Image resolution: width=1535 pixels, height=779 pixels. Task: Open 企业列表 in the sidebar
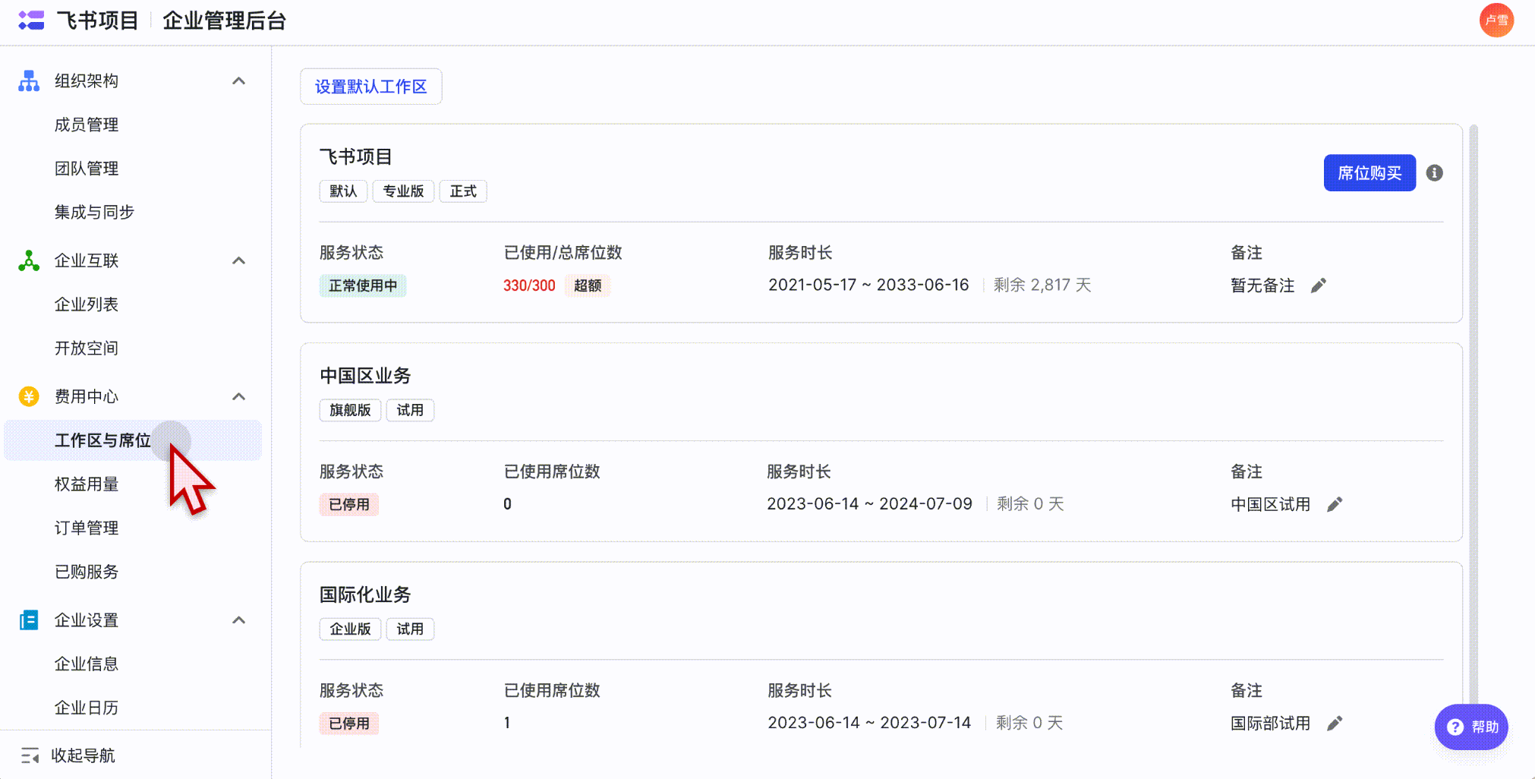[87, 304]
